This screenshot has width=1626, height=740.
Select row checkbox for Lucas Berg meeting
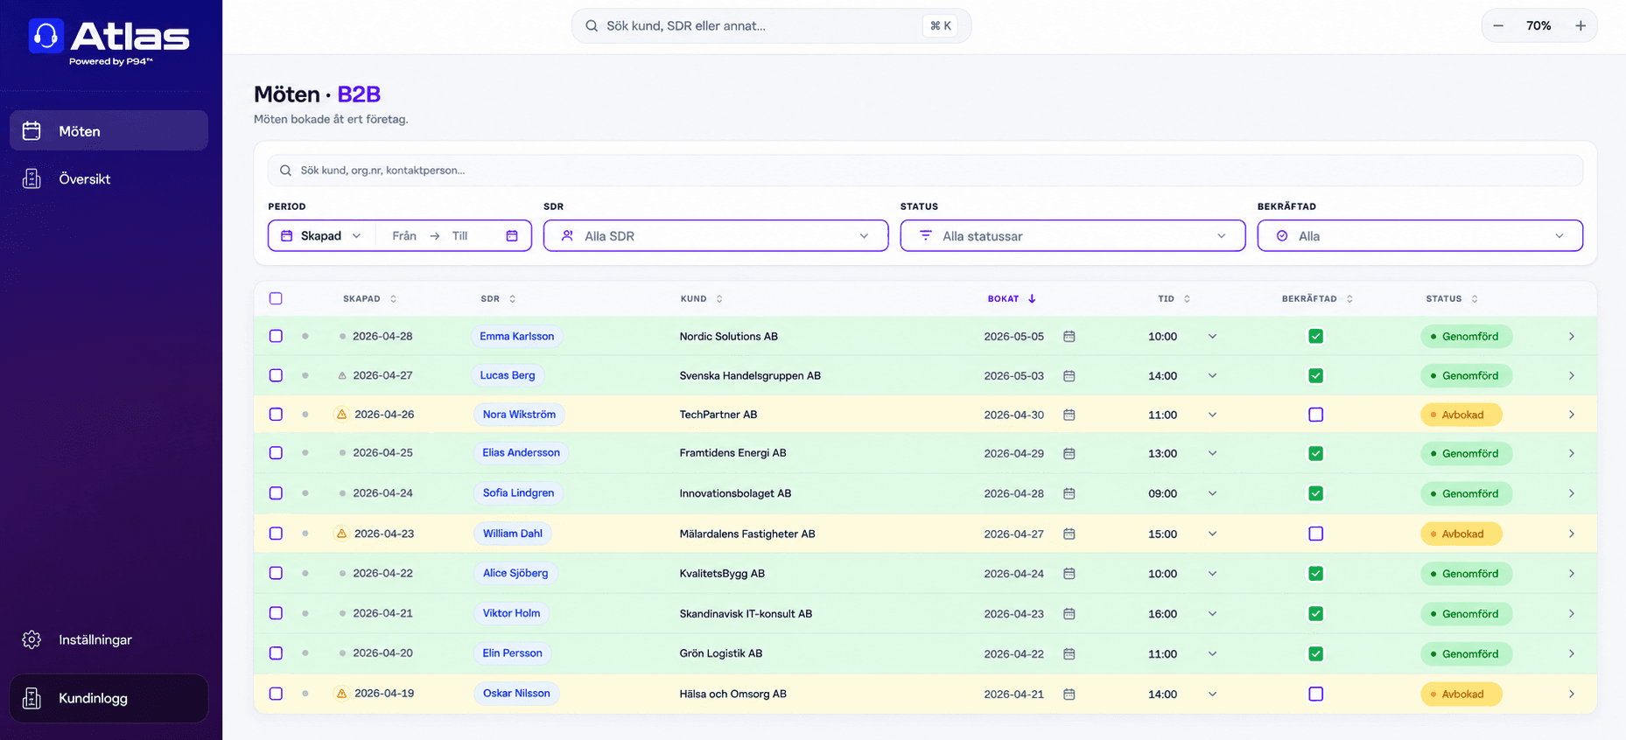(x=276, y=375)
